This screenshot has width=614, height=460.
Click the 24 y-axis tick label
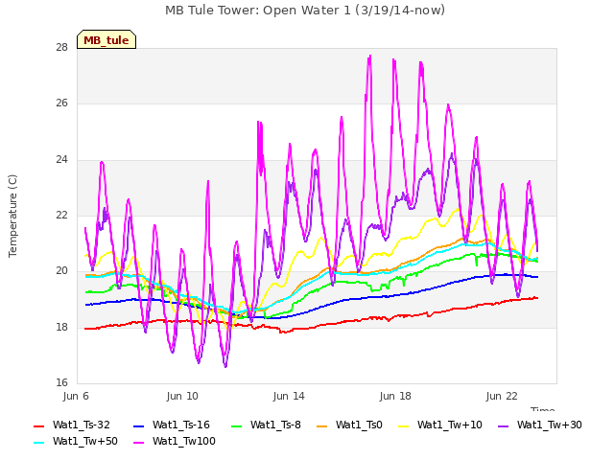coord(61,160)
